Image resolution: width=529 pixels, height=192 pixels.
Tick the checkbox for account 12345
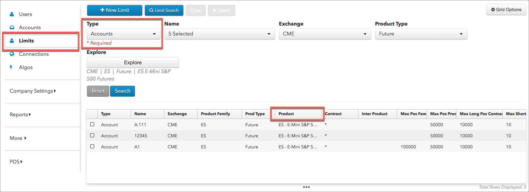click(x=92, y=136)
